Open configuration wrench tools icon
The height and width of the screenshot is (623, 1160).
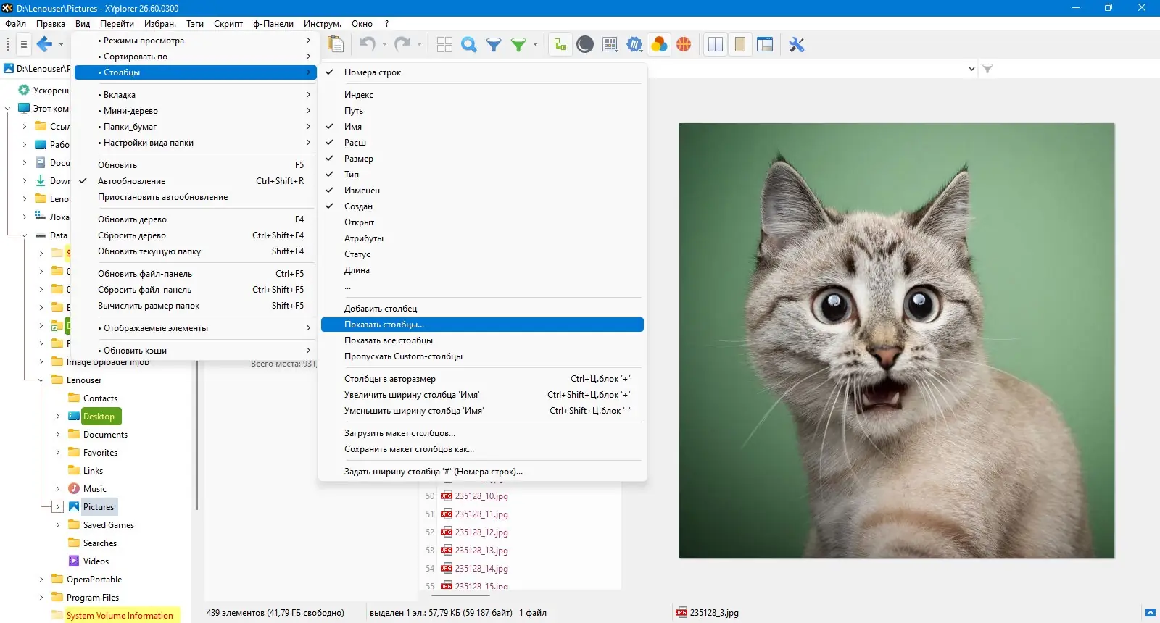[x=797, y=45]
